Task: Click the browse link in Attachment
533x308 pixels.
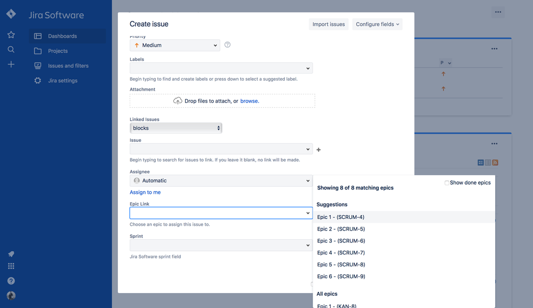Action: 250,101
